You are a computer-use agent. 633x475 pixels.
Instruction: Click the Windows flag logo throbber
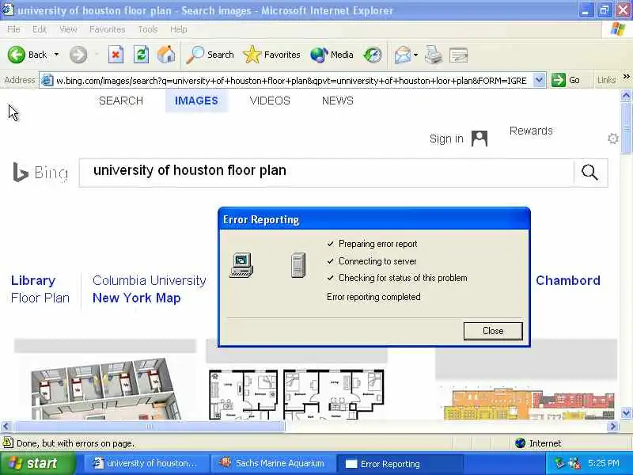618,29
